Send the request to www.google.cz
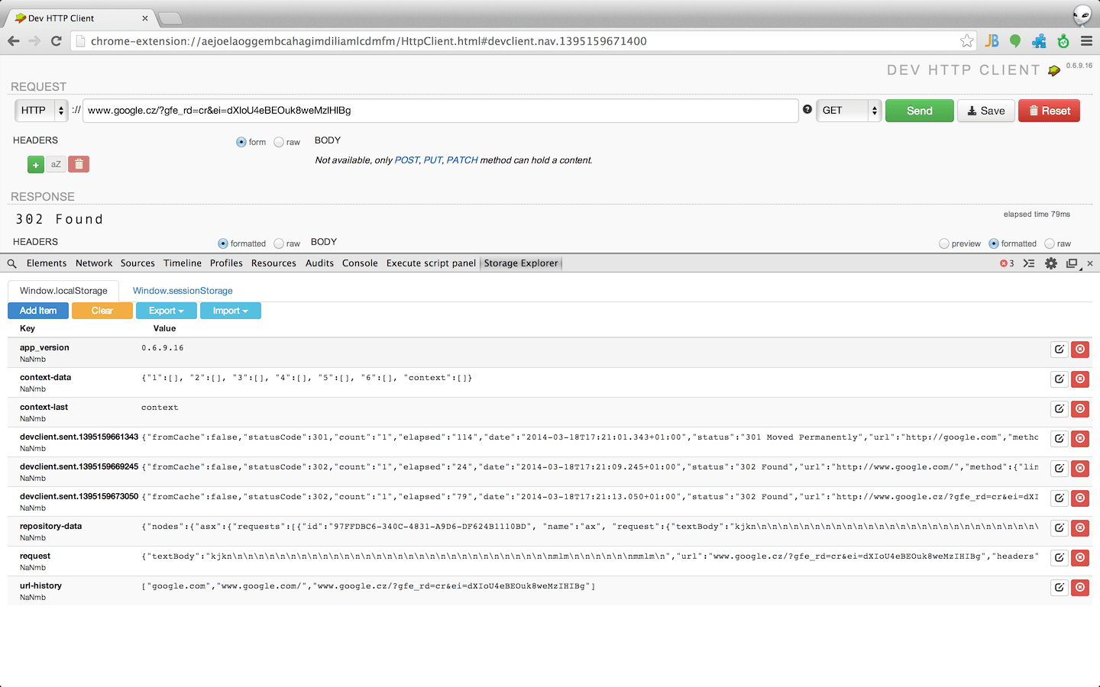The image size is (1100, 687). pyautogui.click(x=919, y=110)
